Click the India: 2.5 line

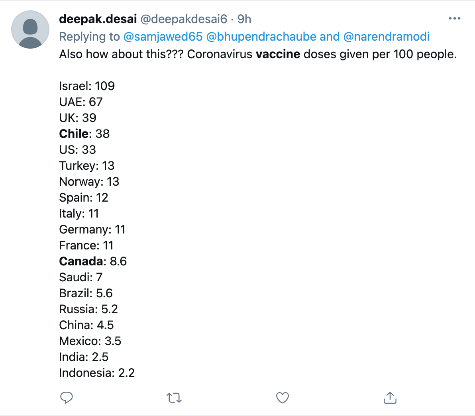click(x=84, y=357)
